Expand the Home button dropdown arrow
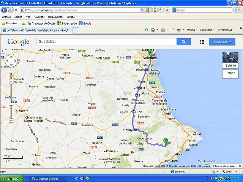The width and height of the screenshot is (243, 182). [158, 30]
